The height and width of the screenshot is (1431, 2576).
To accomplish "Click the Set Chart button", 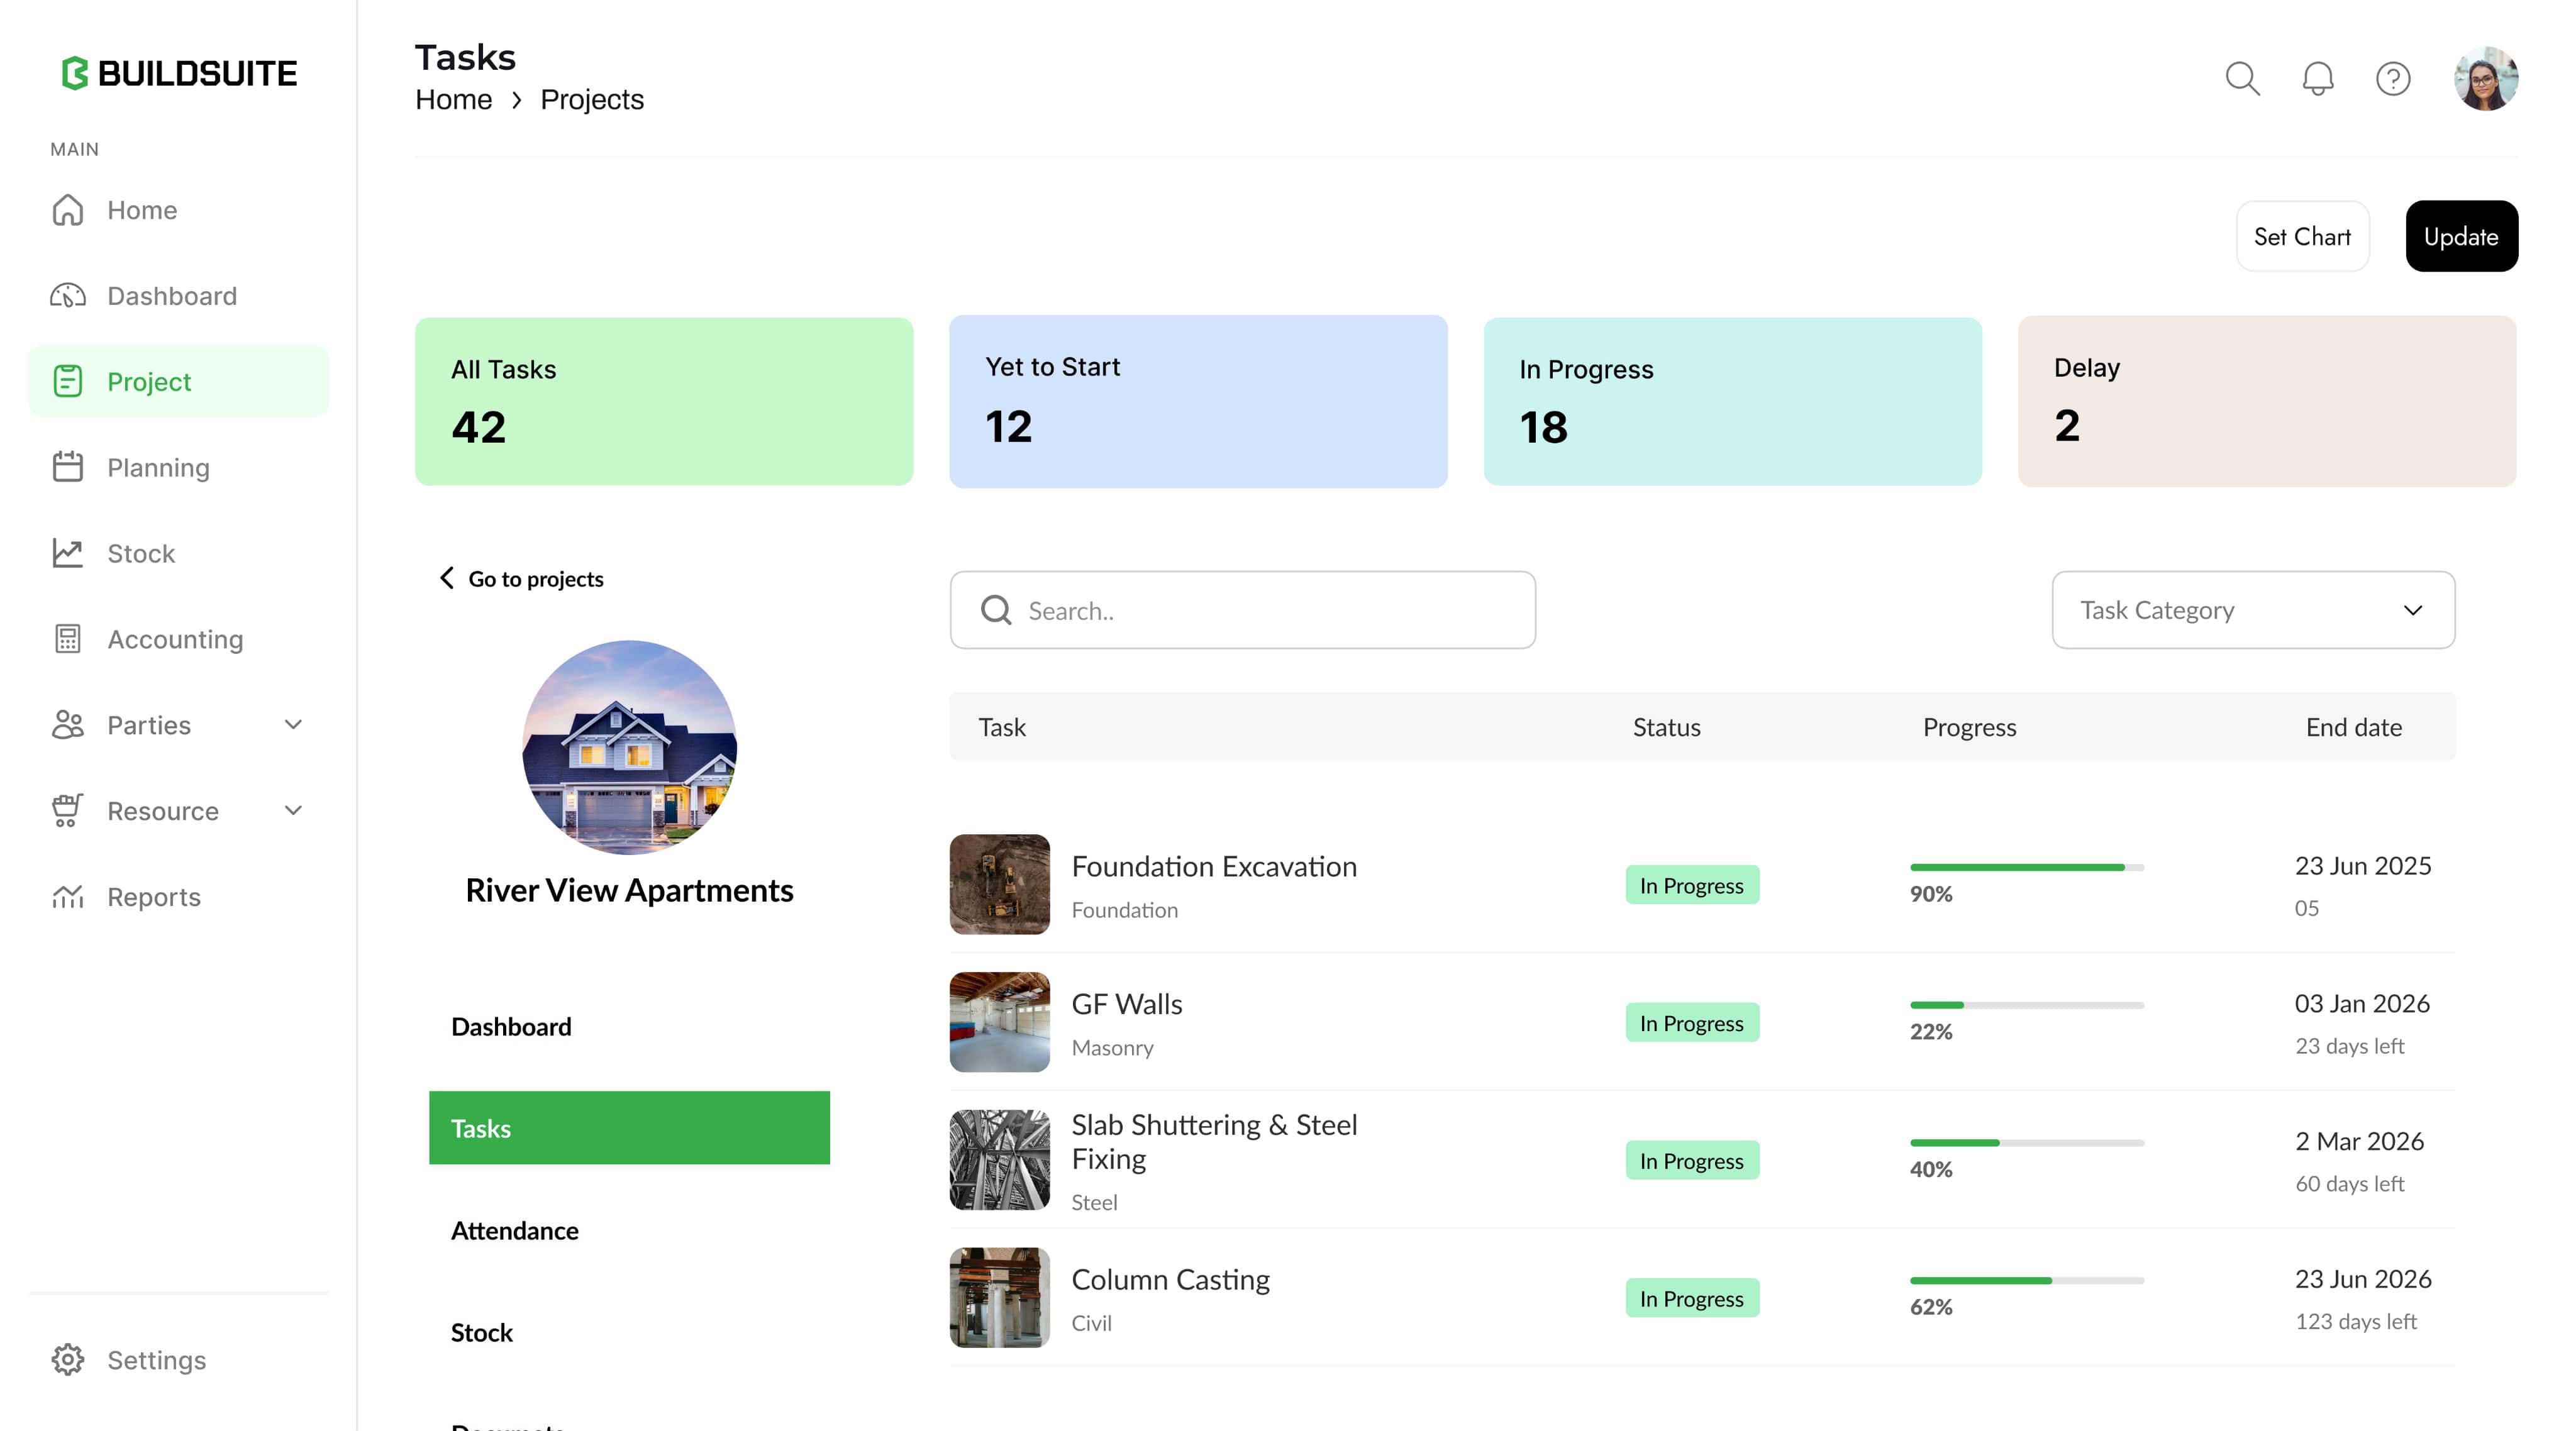I will [x=2302, y=236].
